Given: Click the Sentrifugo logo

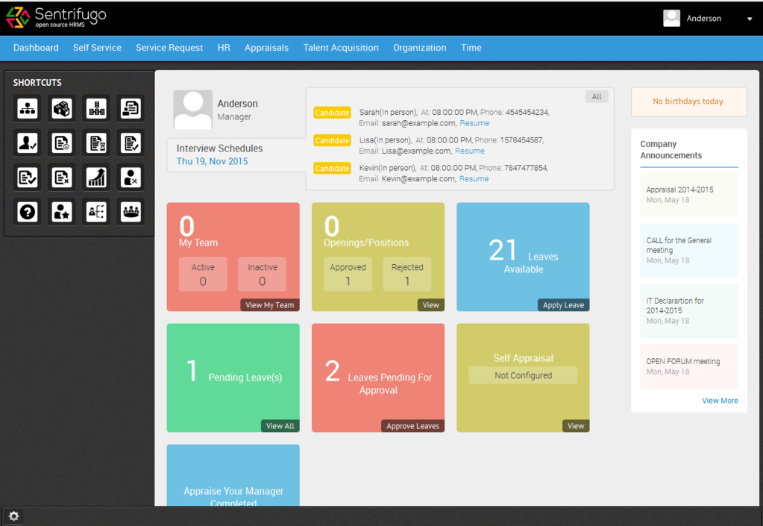Looking at the screenshot, I should point(56,17).
